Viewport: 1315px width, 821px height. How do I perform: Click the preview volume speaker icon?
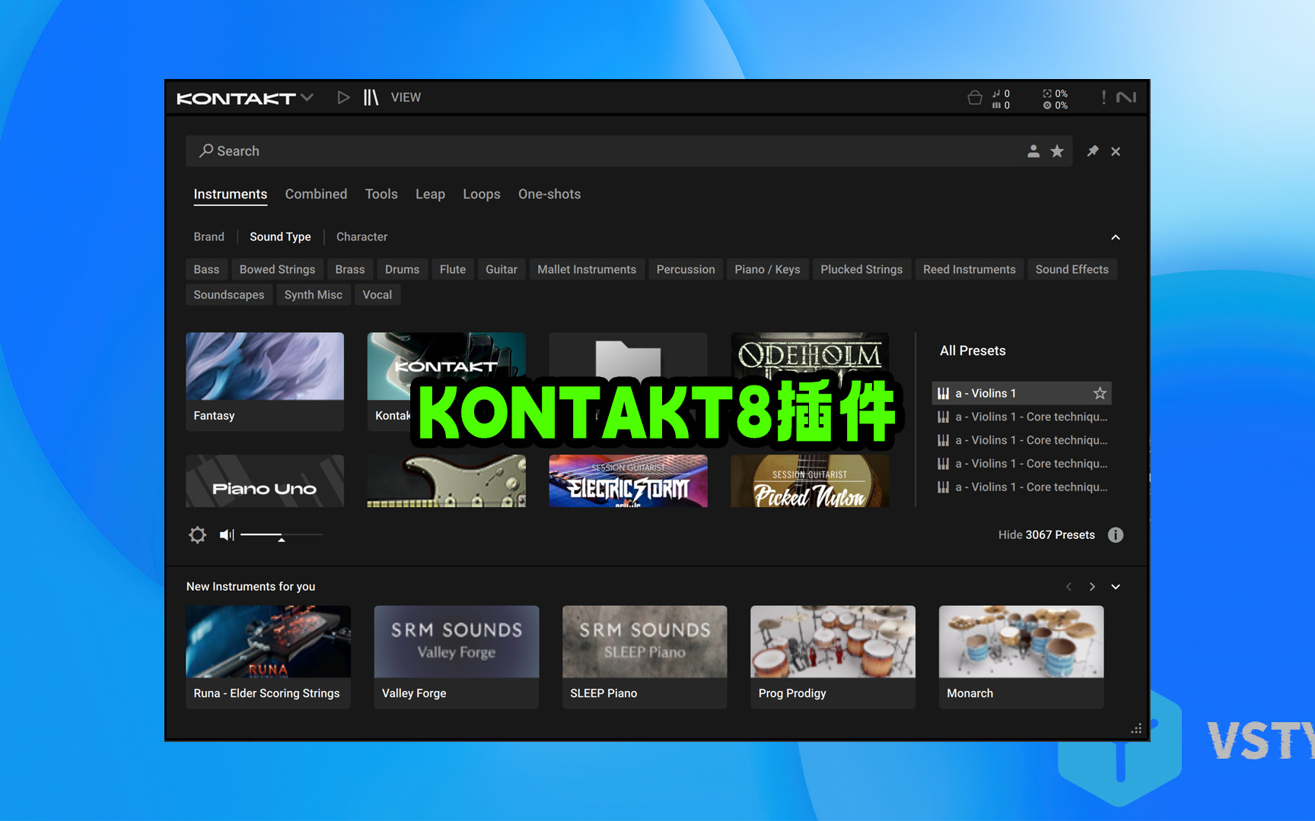coord(226,535)
